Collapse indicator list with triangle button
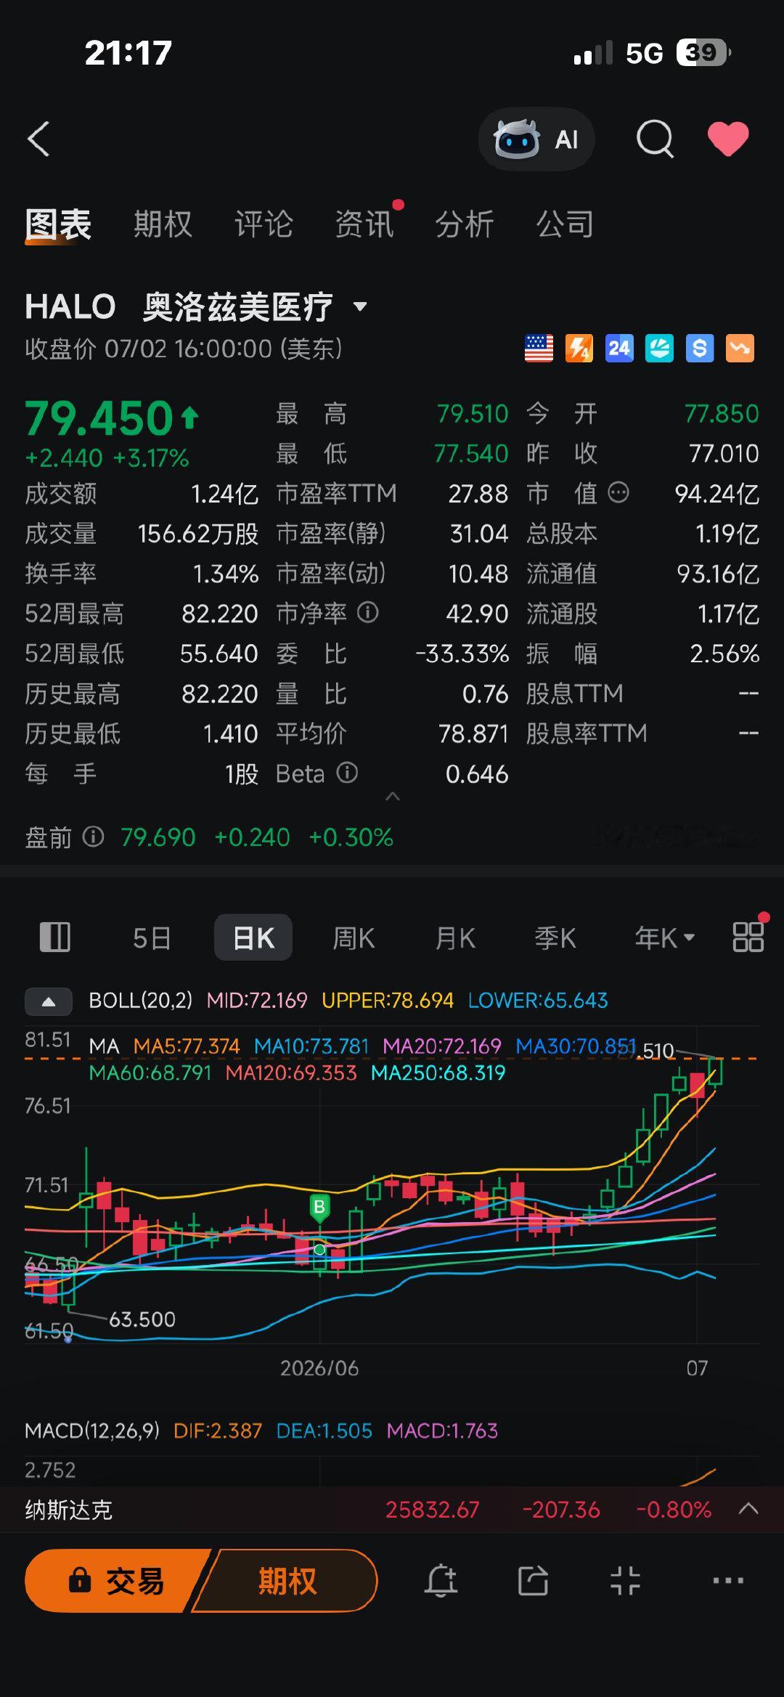The width and height of the screenshot is (784, 1697). (49, 1001)
